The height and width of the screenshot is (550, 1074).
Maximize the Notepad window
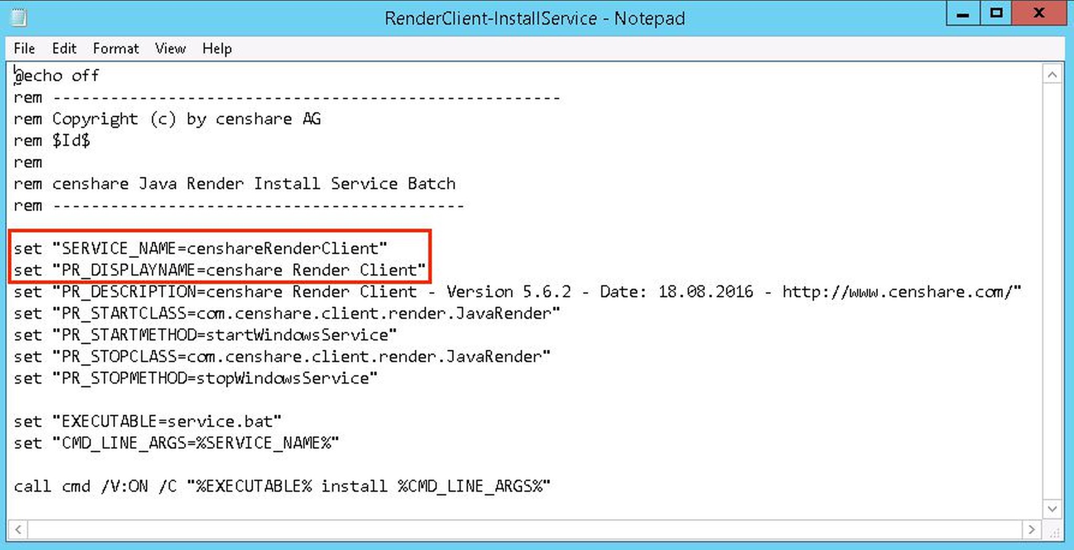[x=996, y=14]
